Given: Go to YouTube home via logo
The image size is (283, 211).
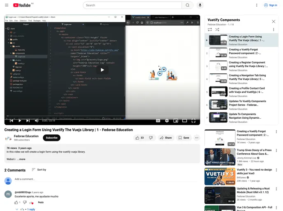Looking at the screenshot, I should click(22, 5).
